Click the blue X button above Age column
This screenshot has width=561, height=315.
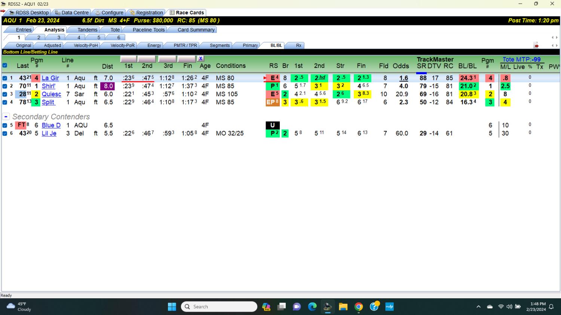tap(201, 59)
